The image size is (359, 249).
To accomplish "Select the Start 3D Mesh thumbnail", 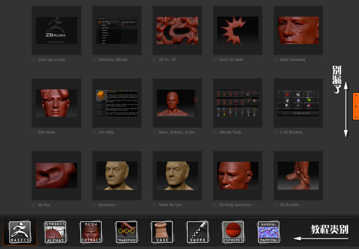I will coord(238,30).
